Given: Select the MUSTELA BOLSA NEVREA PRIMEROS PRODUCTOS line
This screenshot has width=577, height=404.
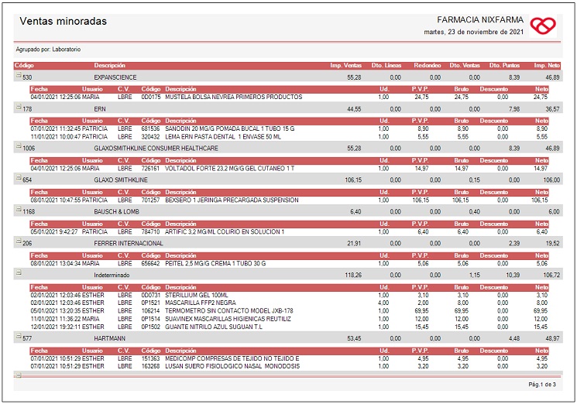Looking at the screenshot, I should tap(289, 97).
